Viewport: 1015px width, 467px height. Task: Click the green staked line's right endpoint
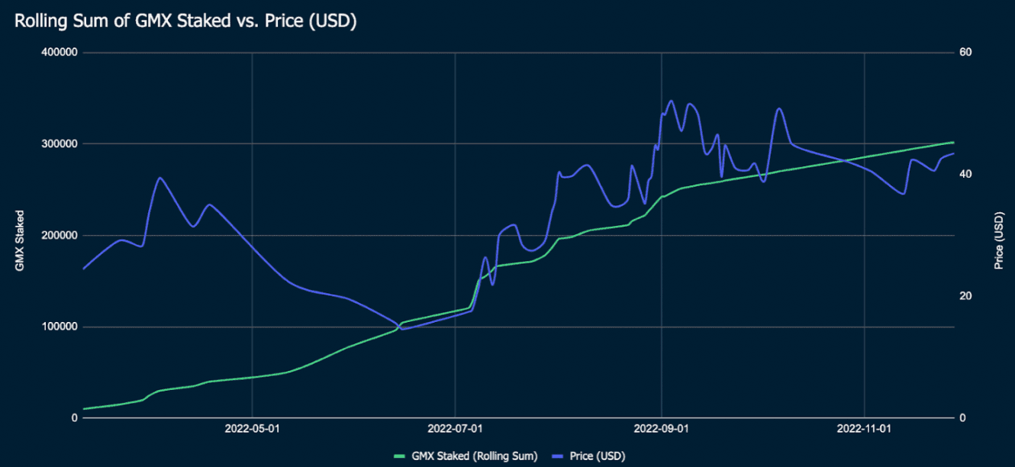pos(953,143)
